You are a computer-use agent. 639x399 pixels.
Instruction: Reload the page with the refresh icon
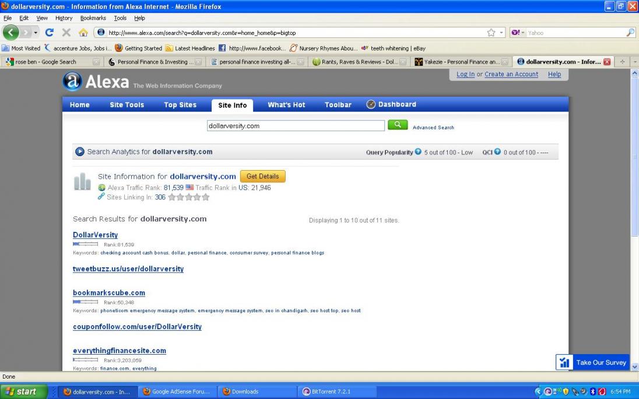(50, 33)
